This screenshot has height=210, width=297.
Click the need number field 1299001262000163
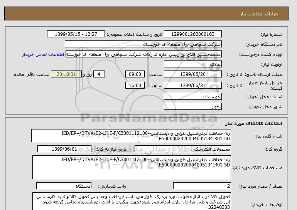[192, 34]
